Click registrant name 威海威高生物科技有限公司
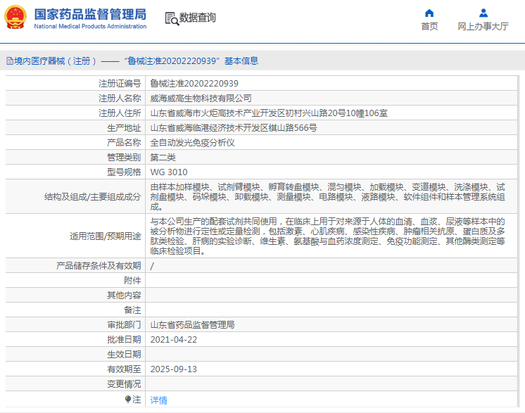 point(201,98)
